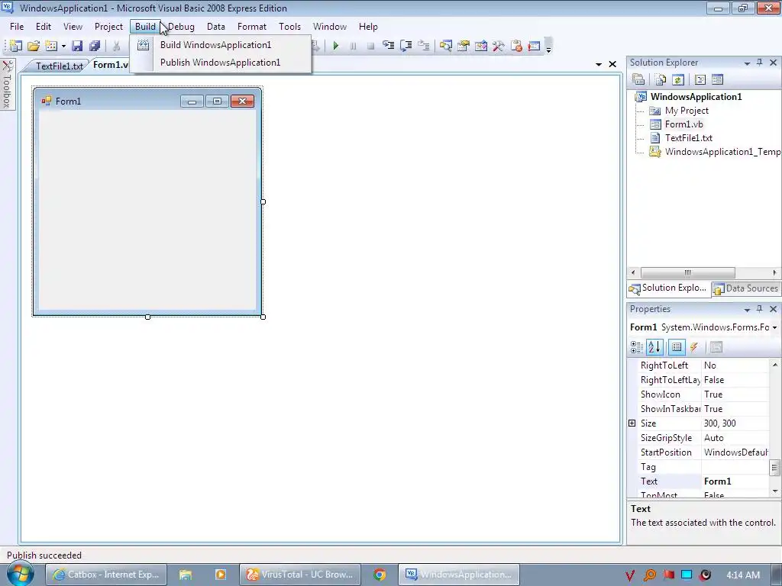Click the Text property value Form1
This screenshot has height=586, width=782.
tap(735, 481)
